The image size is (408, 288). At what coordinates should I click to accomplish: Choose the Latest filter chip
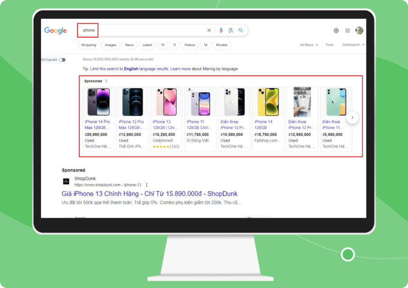(147, 45)
